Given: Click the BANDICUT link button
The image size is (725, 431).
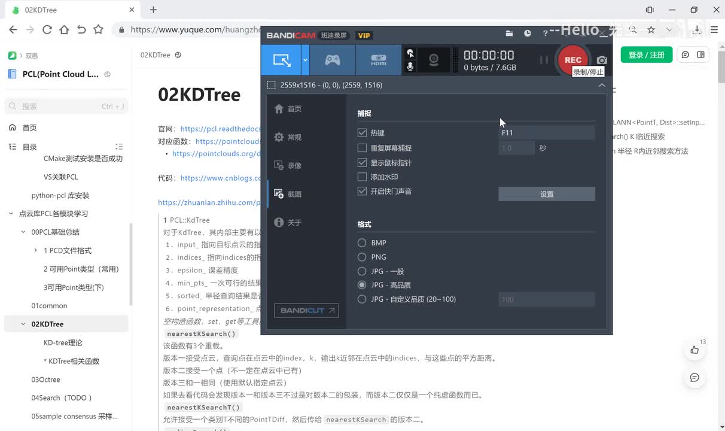Looking at the screenshot, I should (x=306, y=310).
